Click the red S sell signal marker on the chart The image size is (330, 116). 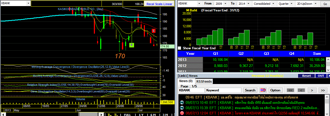154,31
